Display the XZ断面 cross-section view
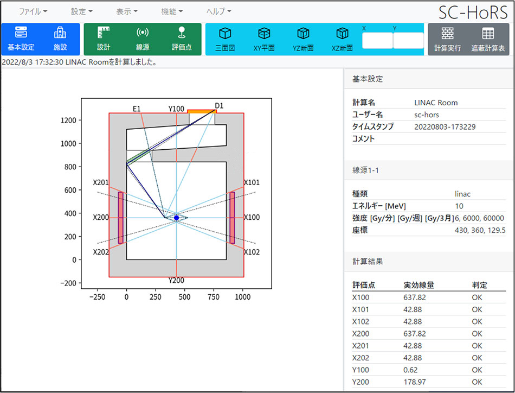Image resolution: width=515 pixels, height=393 pixels. [342, 39]
